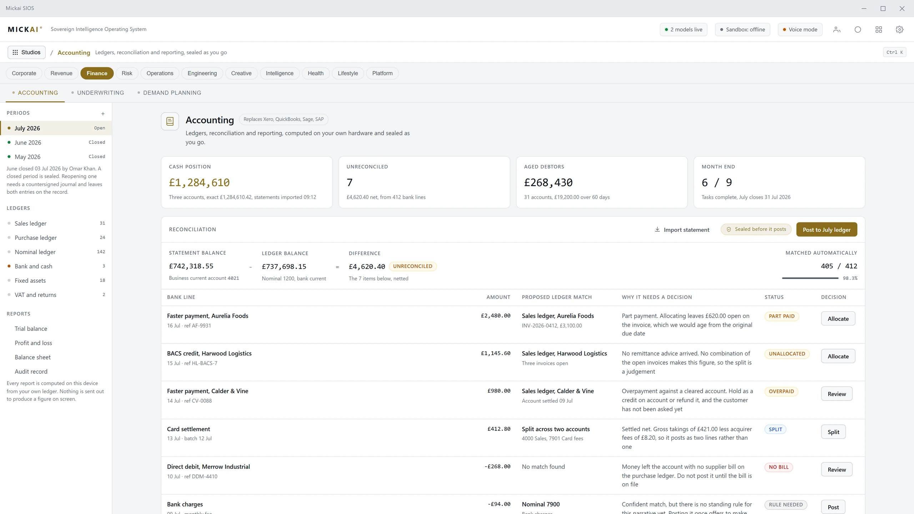
Task: Open the Sales ledger
Action: (56, 223)
